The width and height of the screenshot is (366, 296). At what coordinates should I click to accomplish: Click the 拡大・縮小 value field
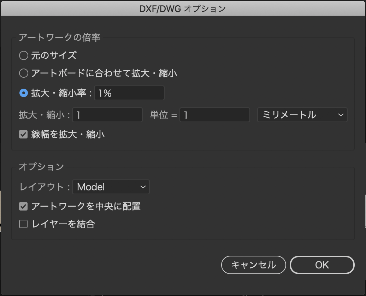[x=107, y=115]
